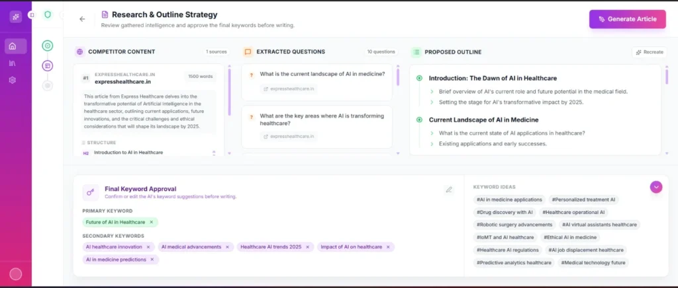Select the second workflow step circle
The width and height of the screenshot is (678, 288).
pyautogui.click(x=48, y=65)
